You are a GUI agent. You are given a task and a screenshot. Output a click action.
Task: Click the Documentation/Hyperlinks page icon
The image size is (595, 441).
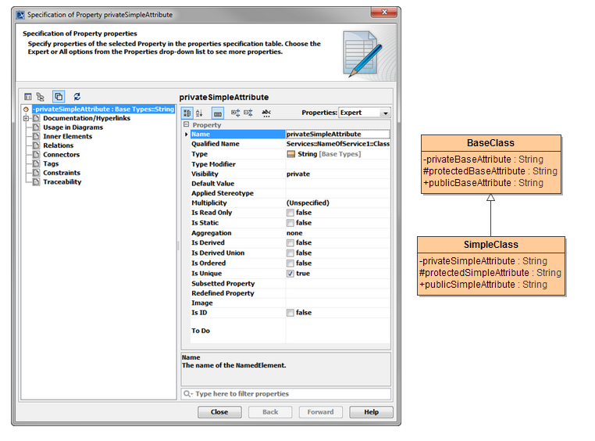(x=37, y=118)
